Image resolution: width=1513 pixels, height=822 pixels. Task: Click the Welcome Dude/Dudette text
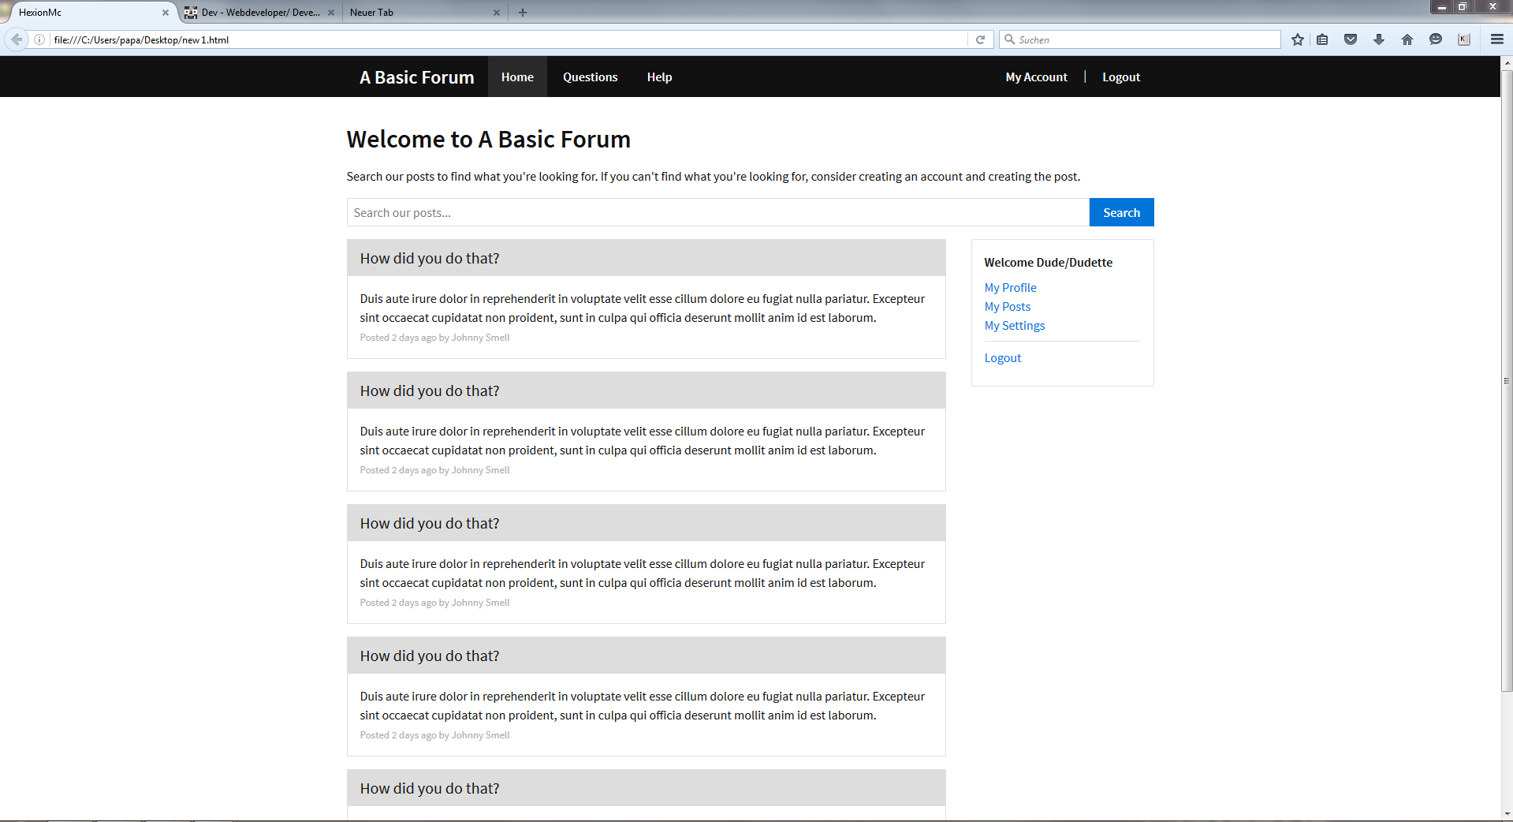coord(1049,263)
